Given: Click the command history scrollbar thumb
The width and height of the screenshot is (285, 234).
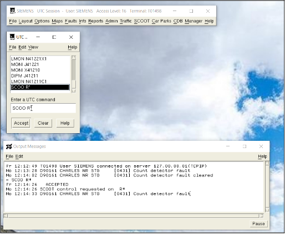Looking at the screenshot, I should pos(74,84).
